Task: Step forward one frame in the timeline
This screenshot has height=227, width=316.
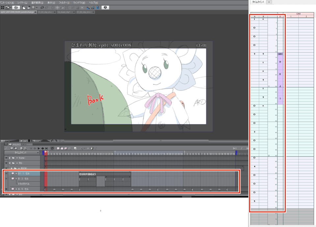Action: (x=42, y=148)
